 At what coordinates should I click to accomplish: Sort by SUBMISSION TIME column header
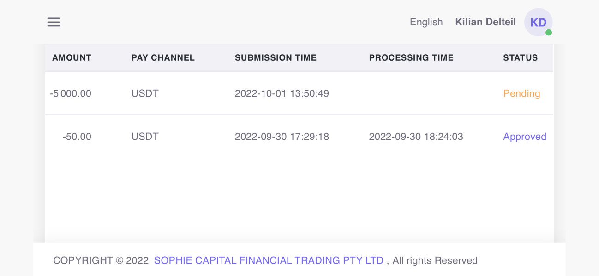276,58
